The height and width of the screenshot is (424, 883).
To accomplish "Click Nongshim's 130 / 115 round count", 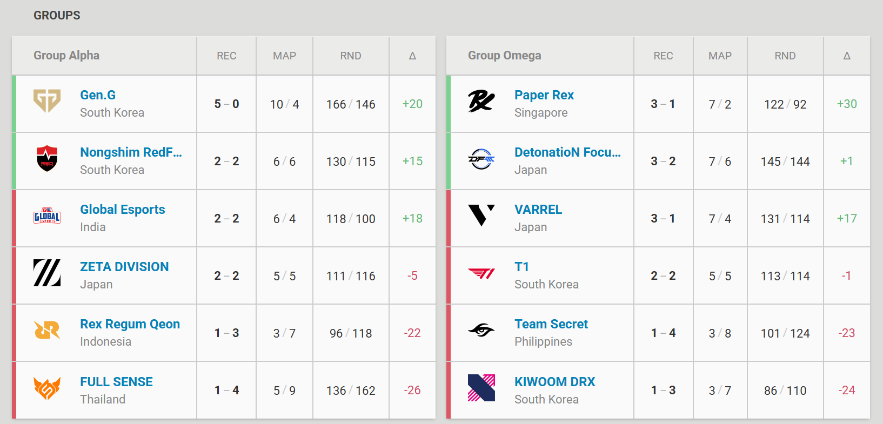I will (x=351, y=161).
